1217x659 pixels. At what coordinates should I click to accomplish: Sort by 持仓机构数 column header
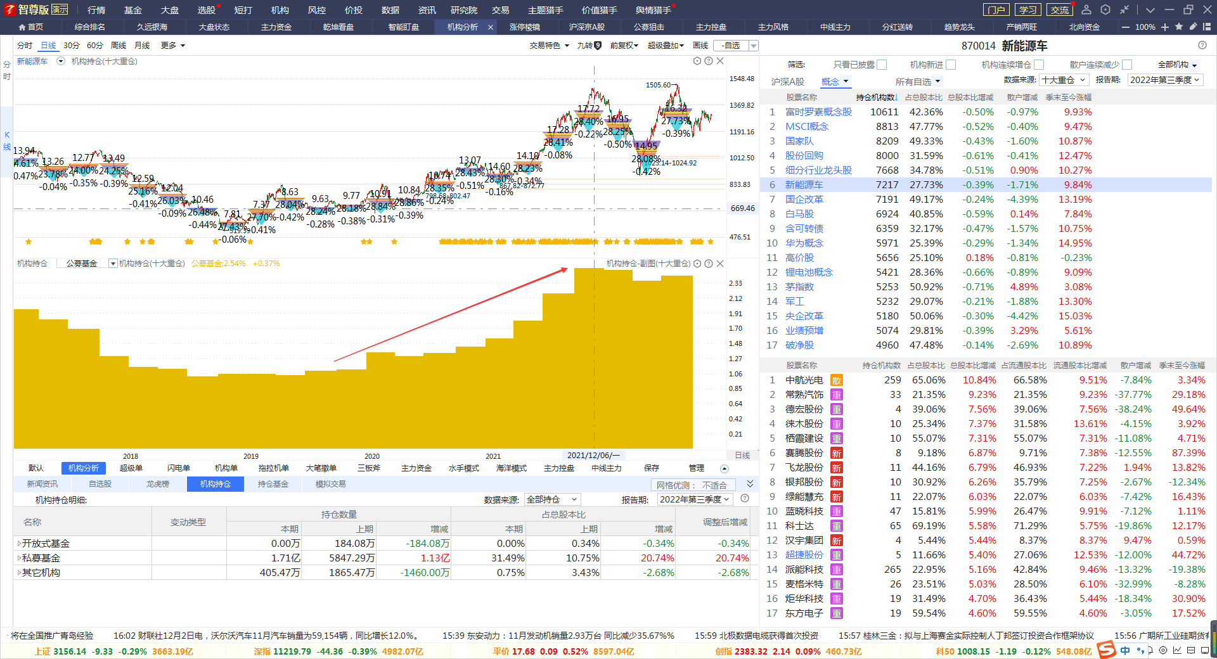tap(877, 98)
